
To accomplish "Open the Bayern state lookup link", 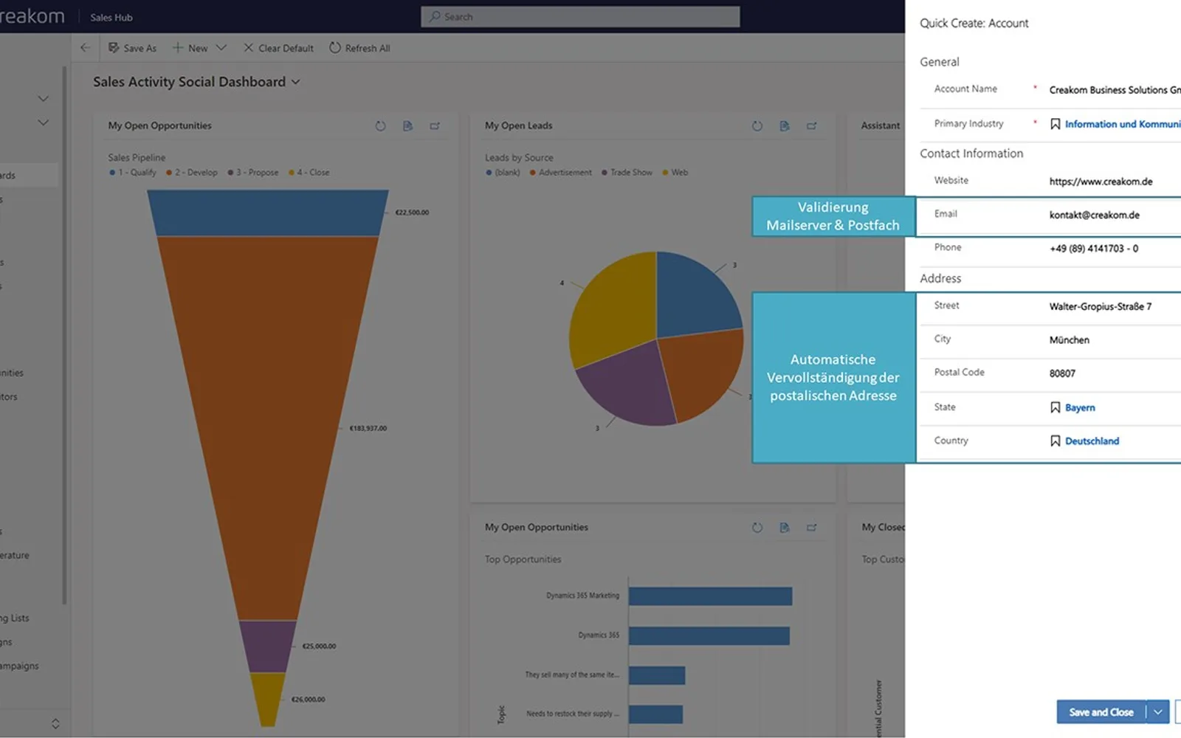I will pos(1080,407).
